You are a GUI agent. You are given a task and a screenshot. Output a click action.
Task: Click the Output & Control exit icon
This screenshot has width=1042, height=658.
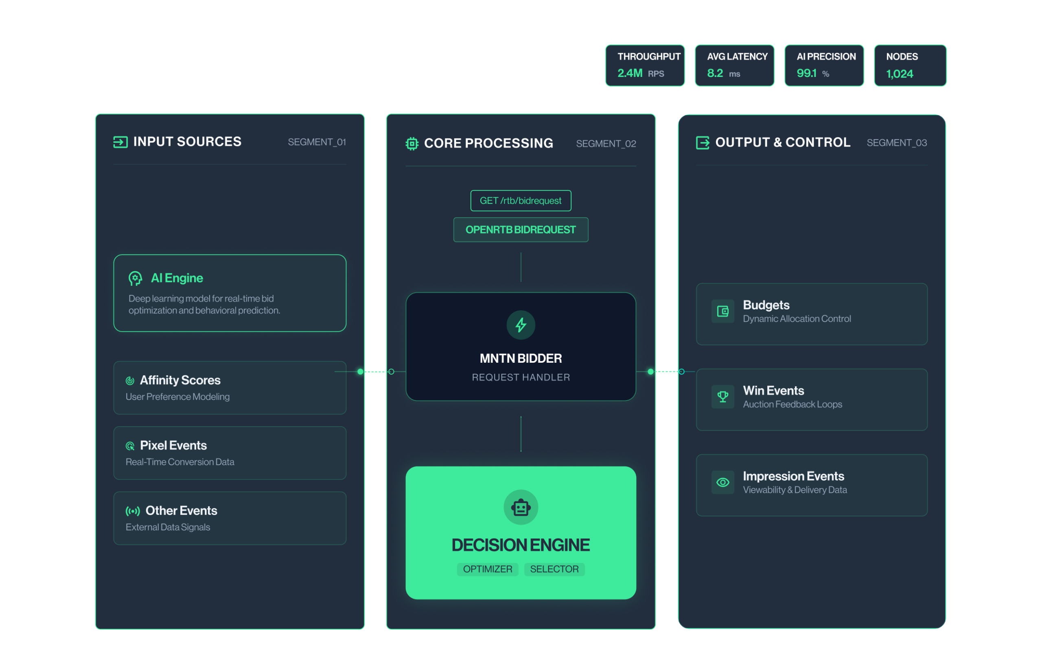(702, 143)
